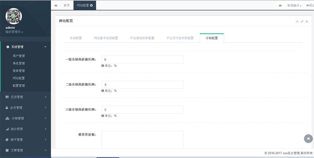Screen dimensions: 314x158
Task: Click the admin username text
Action: click(10, 28)
